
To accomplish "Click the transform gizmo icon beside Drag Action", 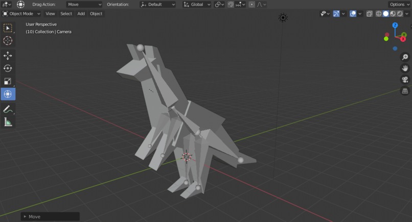I will [20, 5].
